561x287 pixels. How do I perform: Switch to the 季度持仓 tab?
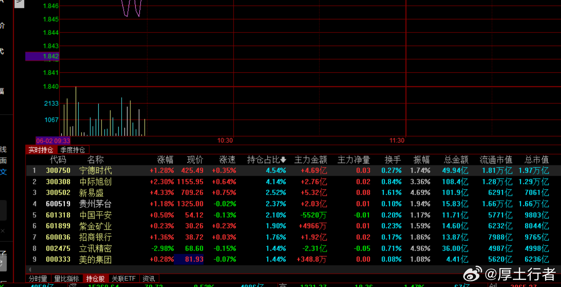(73, 150)
